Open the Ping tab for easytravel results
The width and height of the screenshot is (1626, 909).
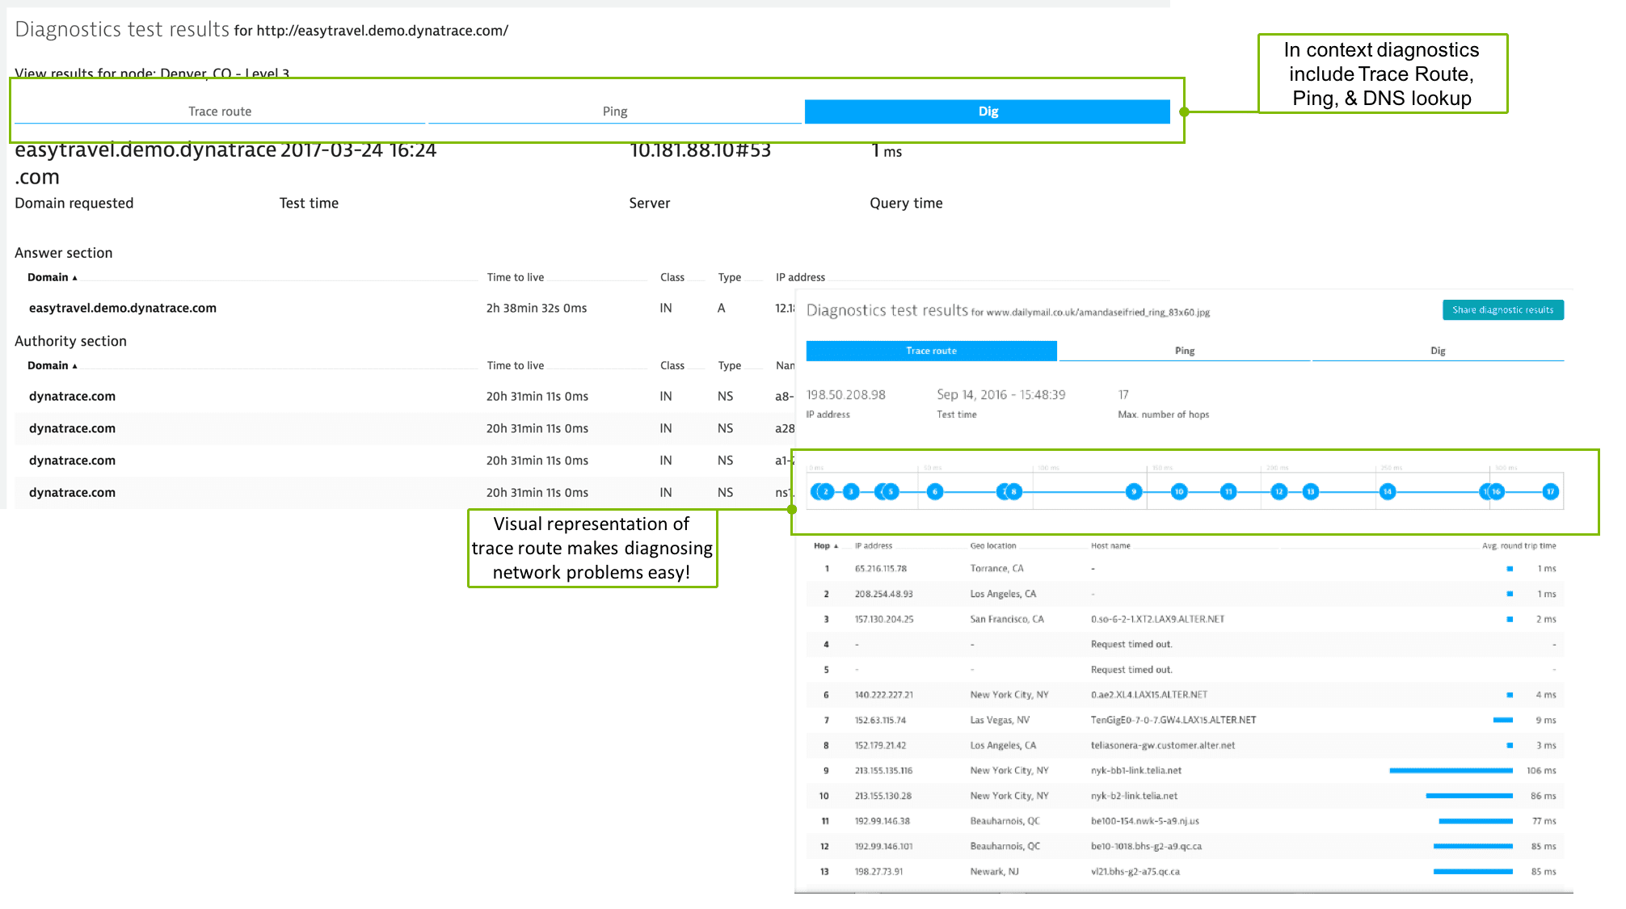(615, 112)
